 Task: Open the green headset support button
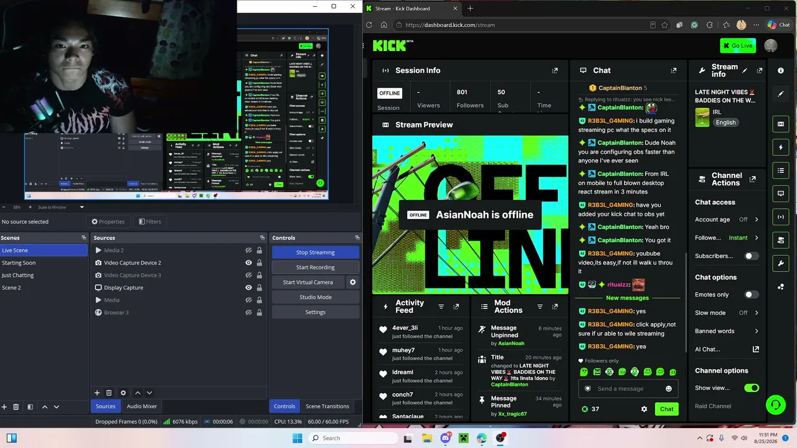(x=776, y=405)
